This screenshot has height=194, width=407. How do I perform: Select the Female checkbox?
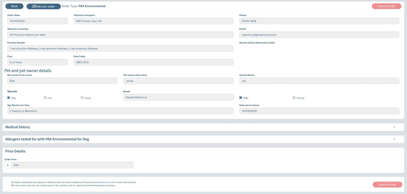294,98
